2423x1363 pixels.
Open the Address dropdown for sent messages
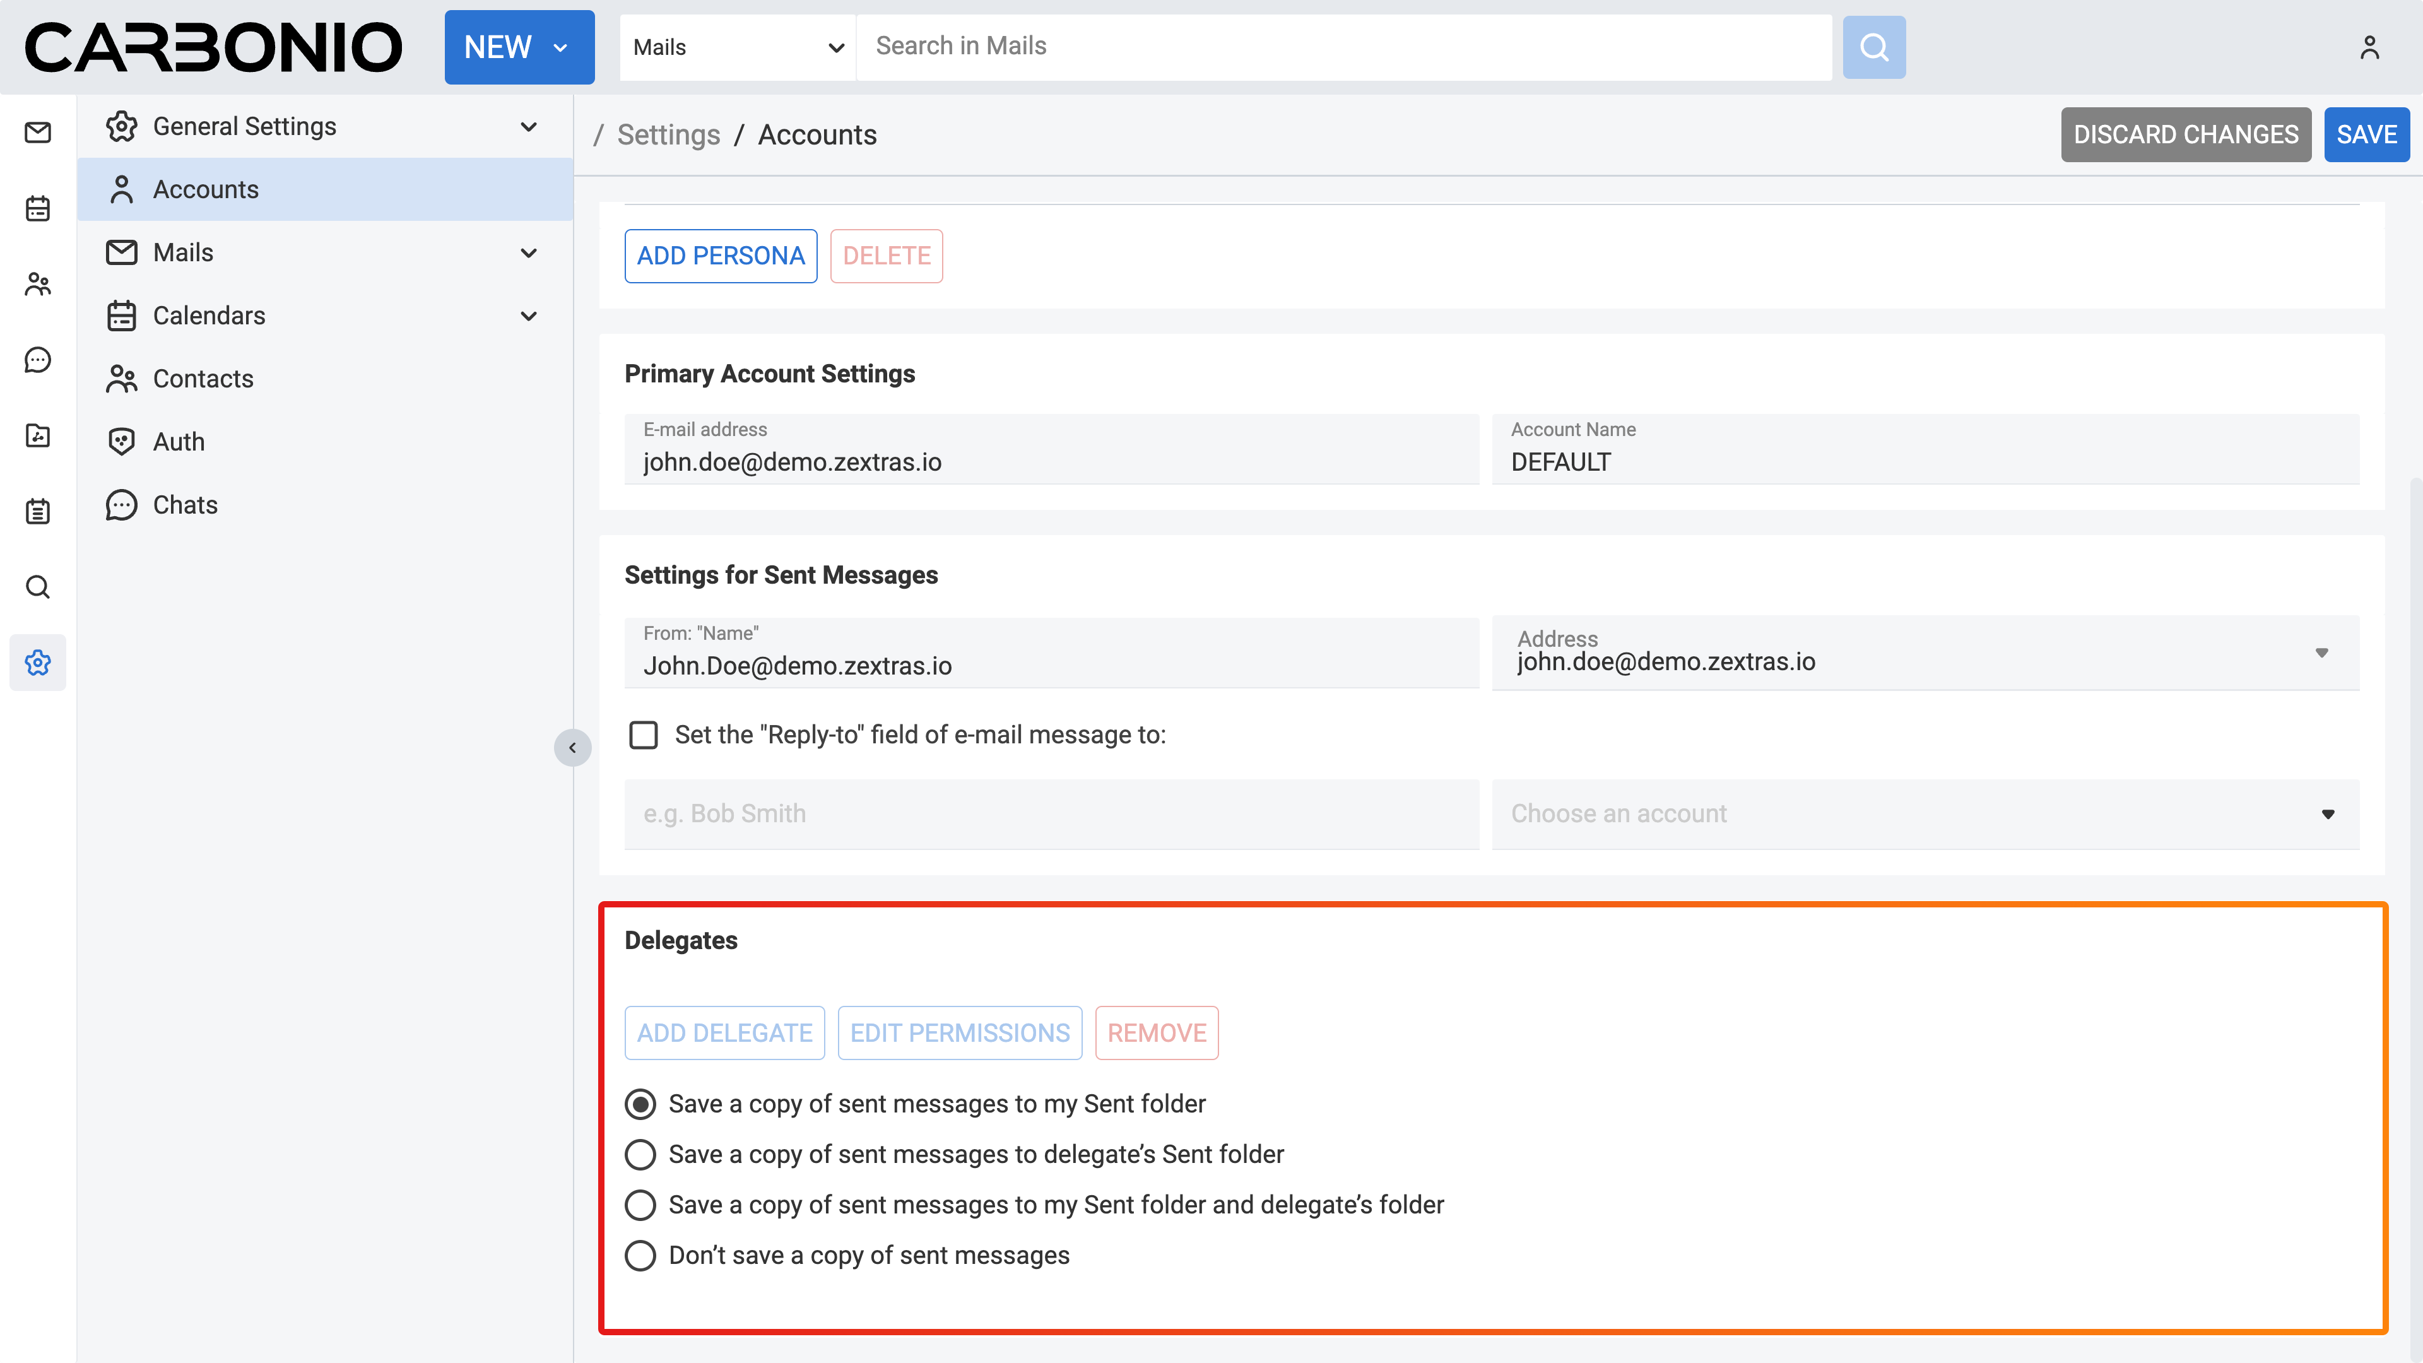pyautogui.click(x=1925, y=653)
